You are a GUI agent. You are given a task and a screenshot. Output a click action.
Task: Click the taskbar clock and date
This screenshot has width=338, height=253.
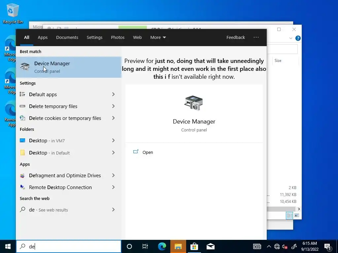(x=310, y=246)
